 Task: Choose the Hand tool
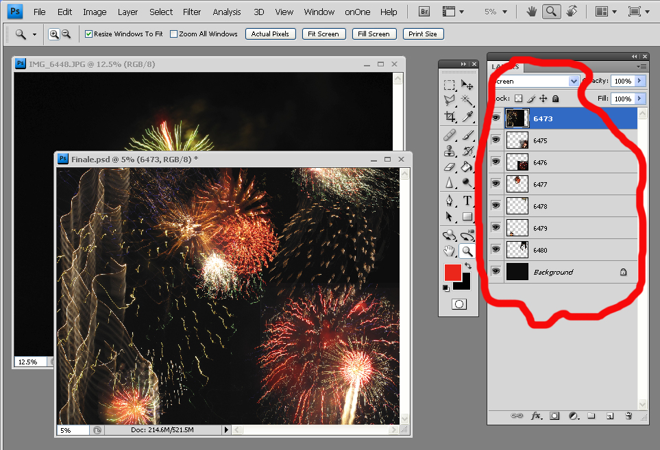[449, 251]
